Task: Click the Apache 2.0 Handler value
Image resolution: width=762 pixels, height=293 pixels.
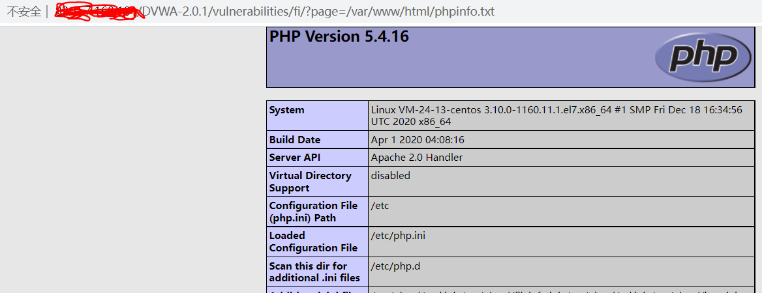Action: click(416, 158)
